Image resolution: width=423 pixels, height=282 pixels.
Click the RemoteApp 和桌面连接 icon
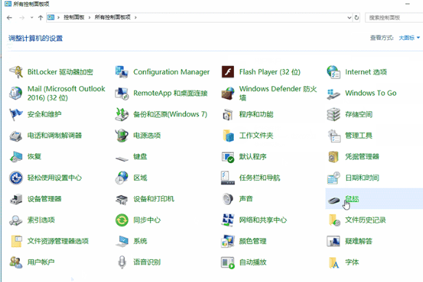click(122, 93)
